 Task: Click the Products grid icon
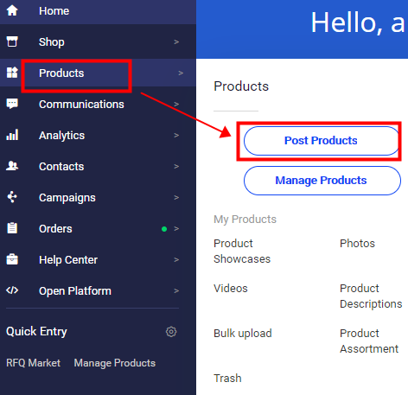12,73
